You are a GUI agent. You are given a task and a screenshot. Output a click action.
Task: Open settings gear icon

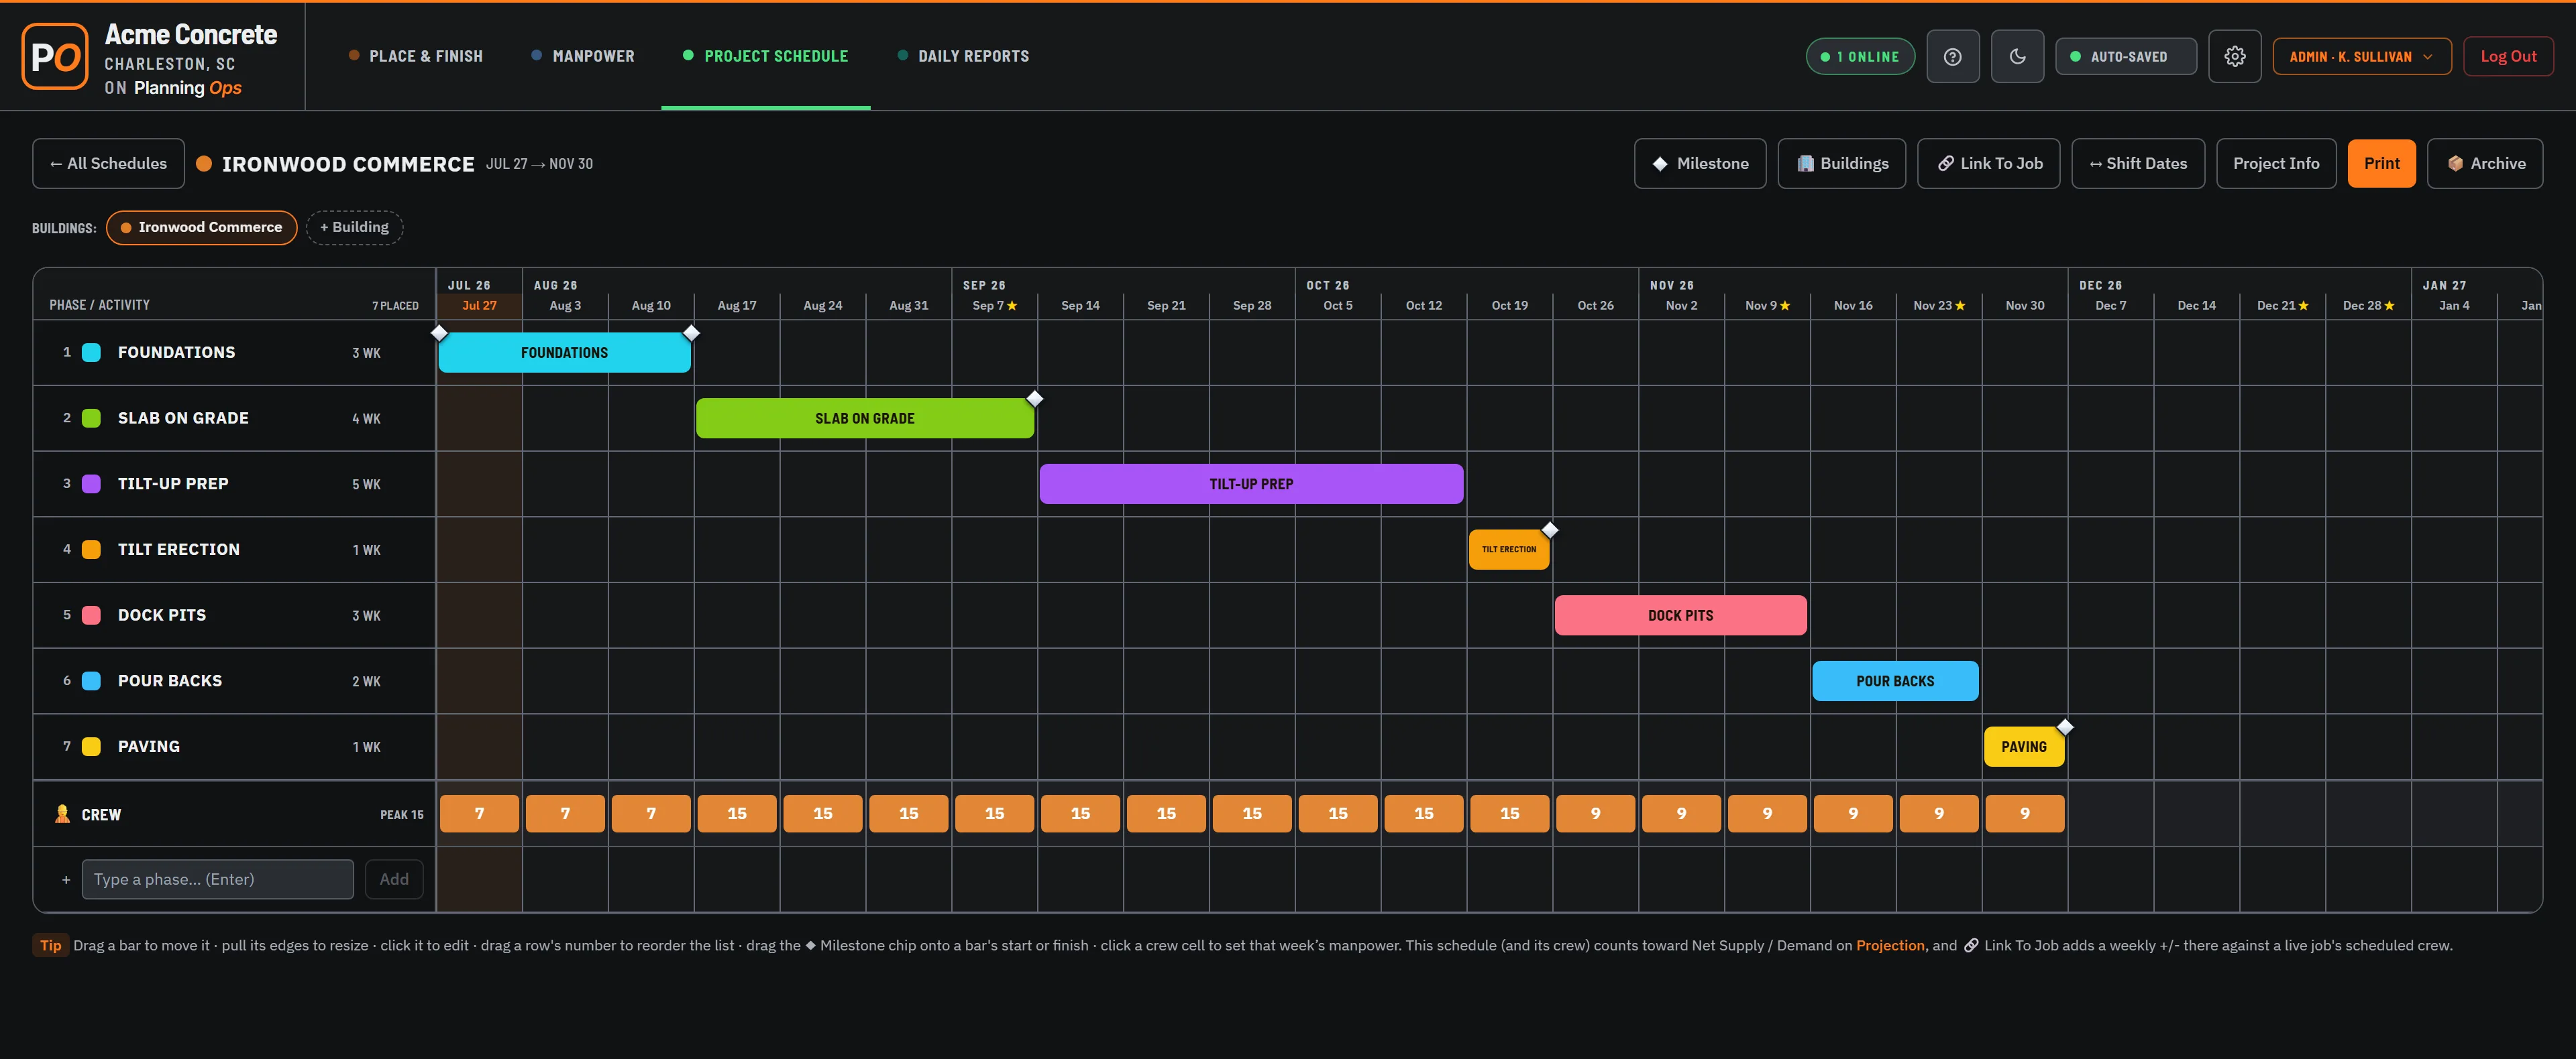[2234, 57]
